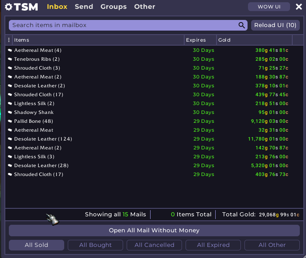Click mail icon beside Desolate Leather (124)
The image size is (306, 258).
click(10, 139)
